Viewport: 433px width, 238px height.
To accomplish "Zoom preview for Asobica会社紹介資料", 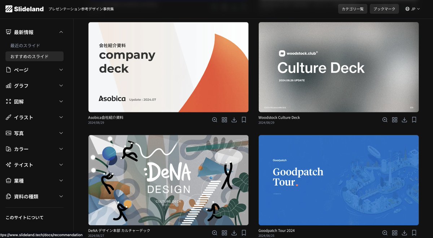I will pos(215,120).
